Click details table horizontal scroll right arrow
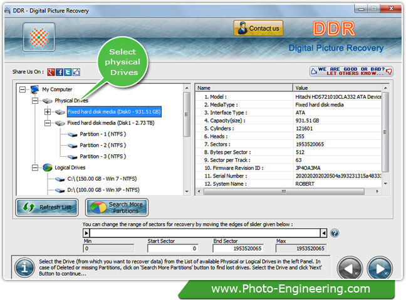The height and width of the screenshot is (300, 406). [377, 191]
